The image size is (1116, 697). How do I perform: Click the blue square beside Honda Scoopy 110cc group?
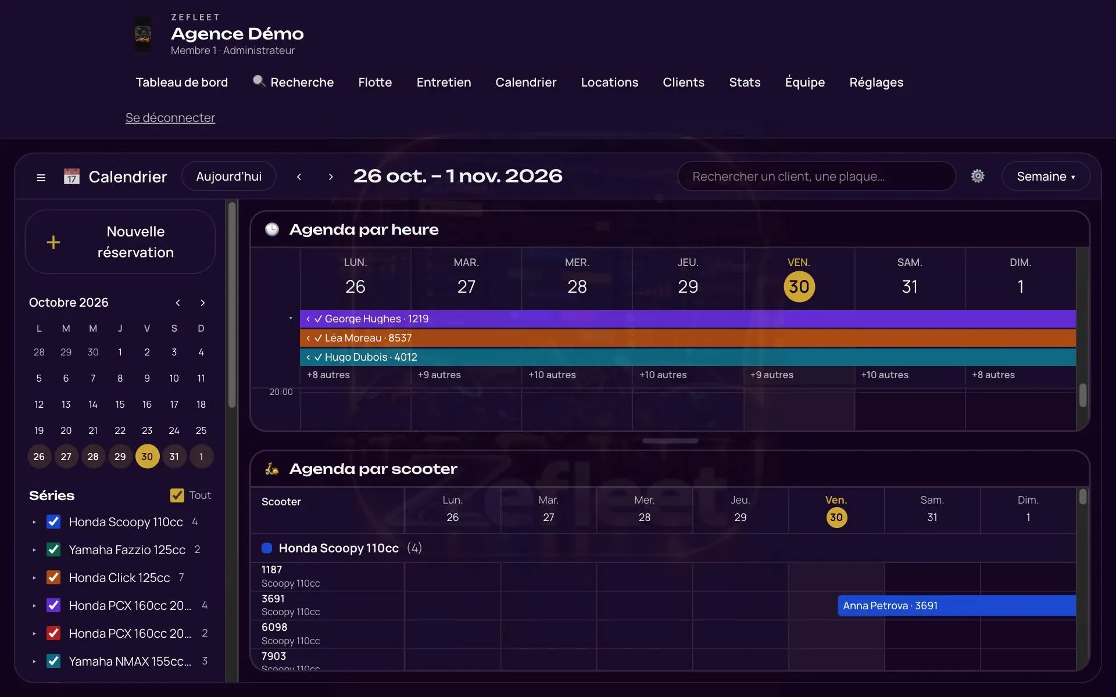[x=267, y=548]
